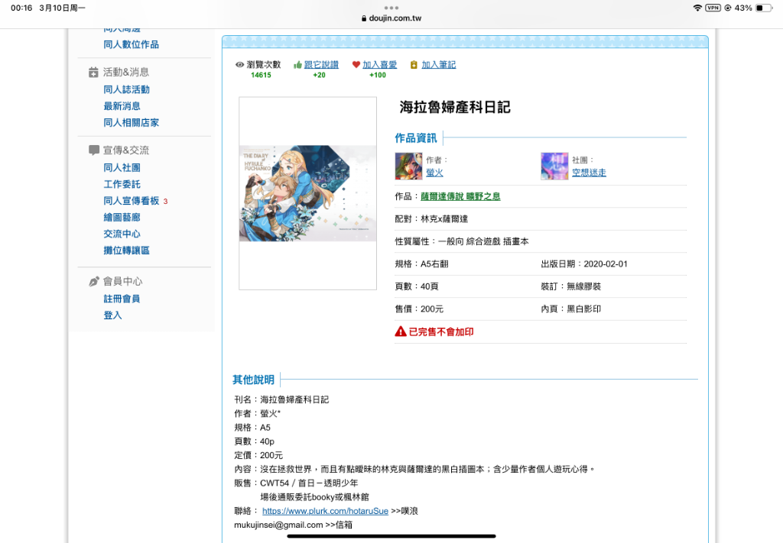Click 登入 to log in

click(113, 315)
